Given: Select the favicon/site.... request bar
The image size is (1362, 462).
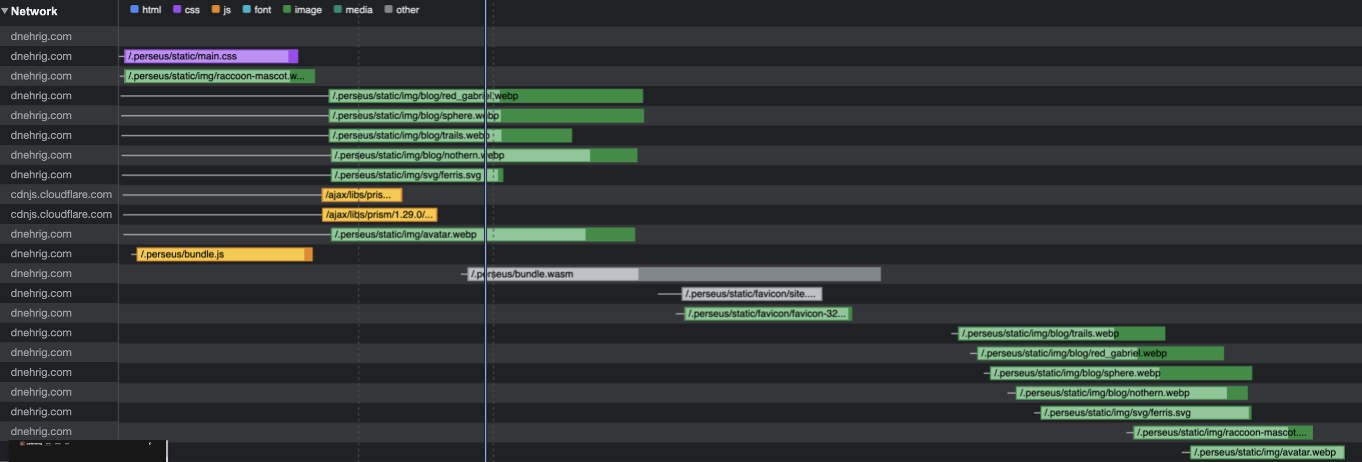Looking at the screenshot, I should [752, 294].
